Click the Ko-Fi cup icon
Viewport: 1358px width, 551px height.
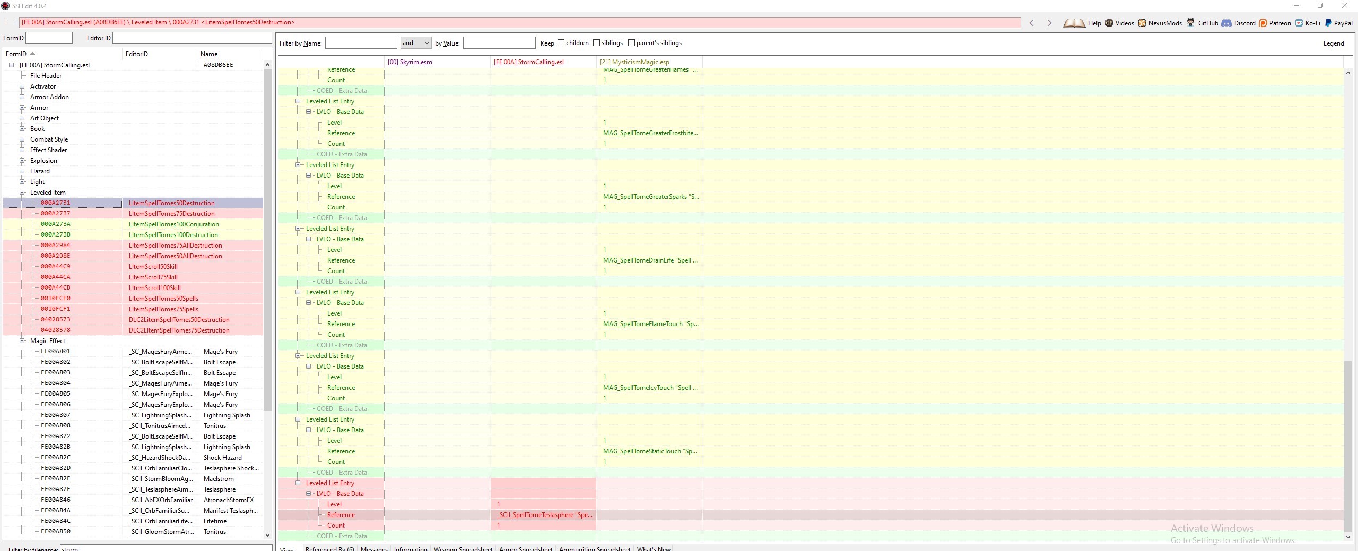1299,23
